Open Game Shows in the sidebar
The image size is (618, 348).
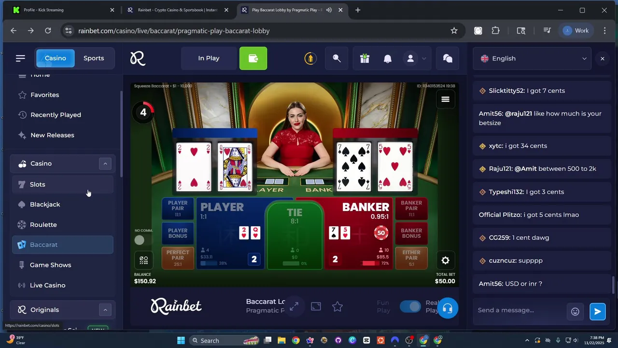point(63,265)
